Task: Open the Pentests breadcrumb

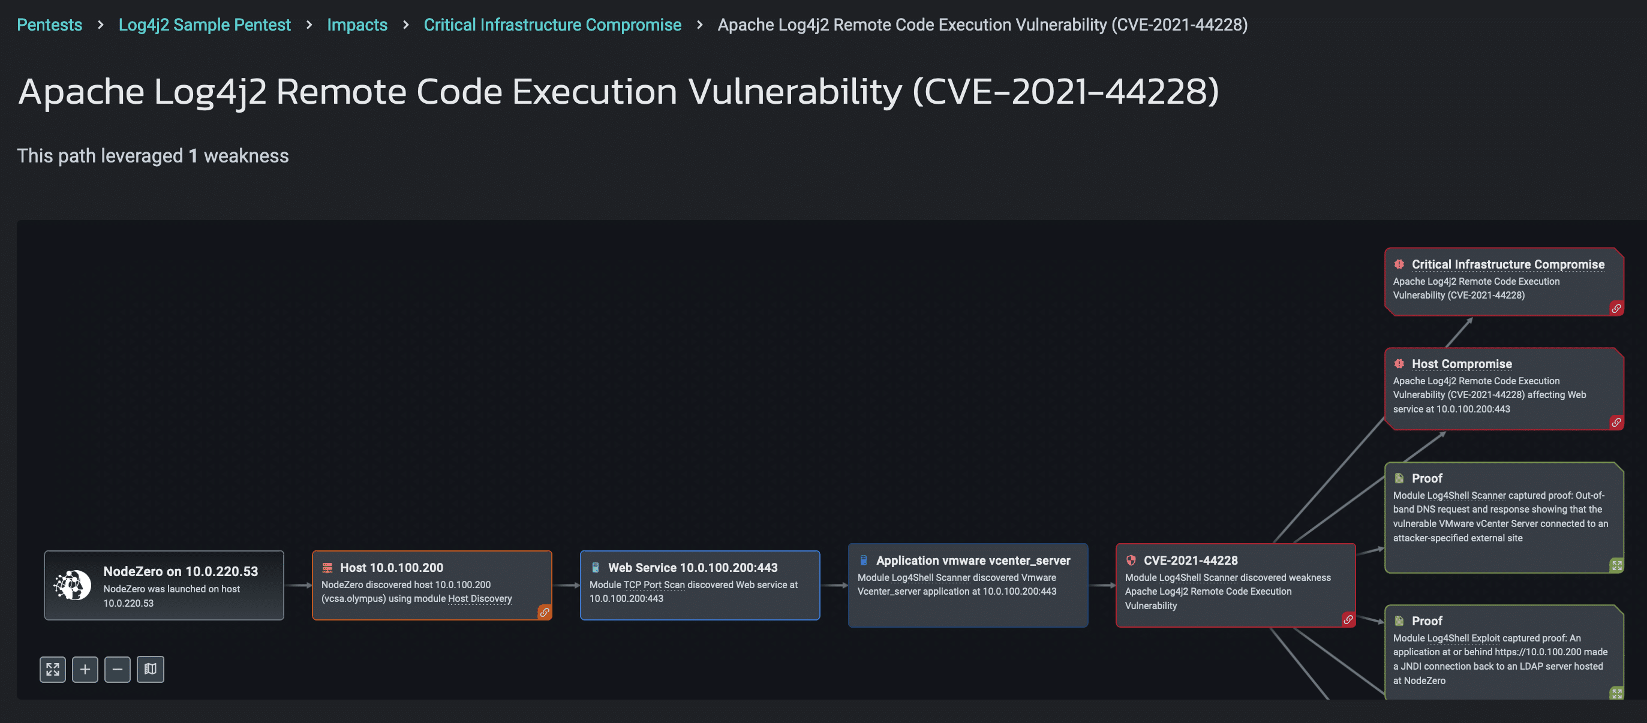Action: 49,25
